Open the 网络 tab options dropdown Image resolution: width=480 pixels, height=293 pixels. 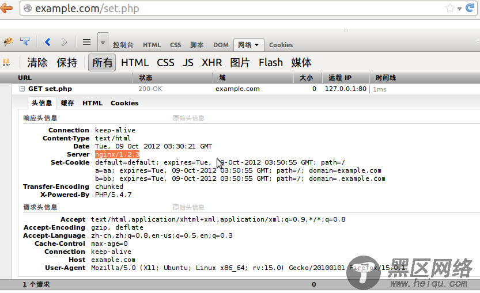(x=257, y=45)
